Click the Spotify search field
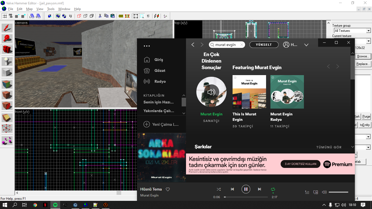372x209 pixels. 227,45
